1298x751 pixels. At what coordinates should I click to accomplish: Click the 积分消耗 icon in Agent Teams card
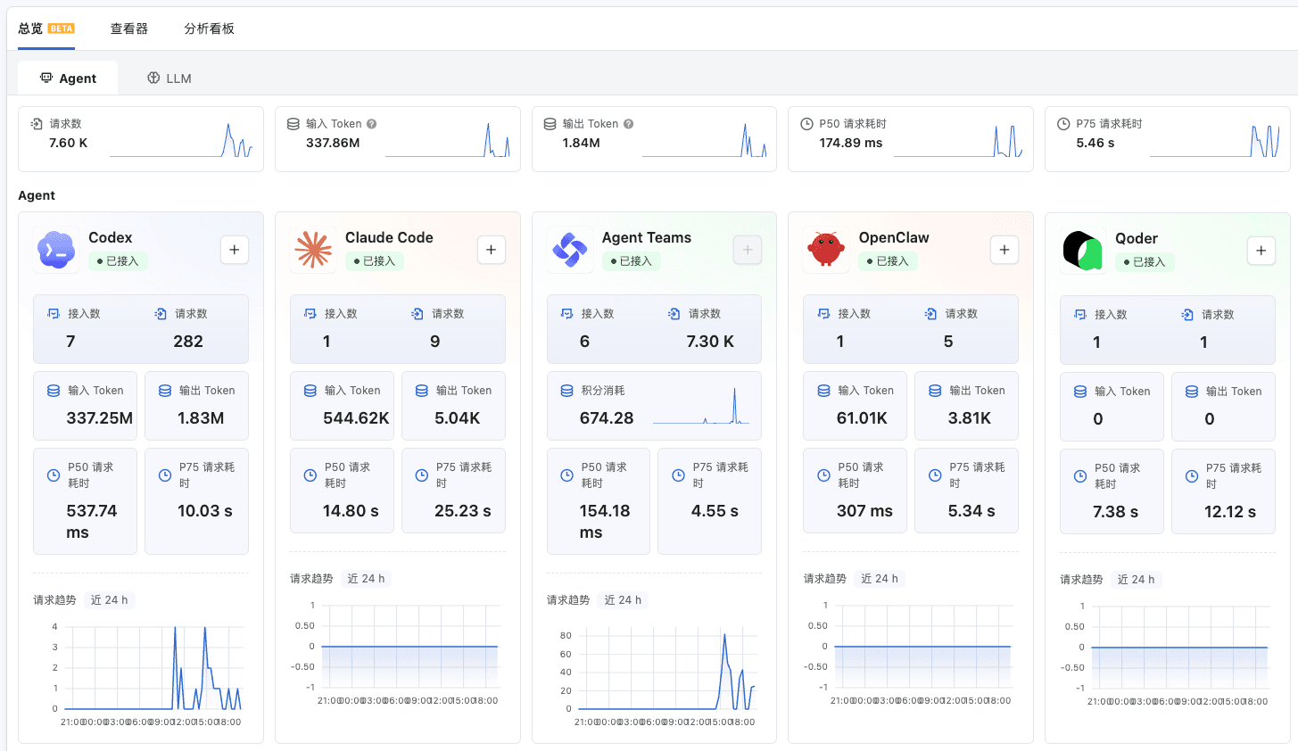(567, 391)
